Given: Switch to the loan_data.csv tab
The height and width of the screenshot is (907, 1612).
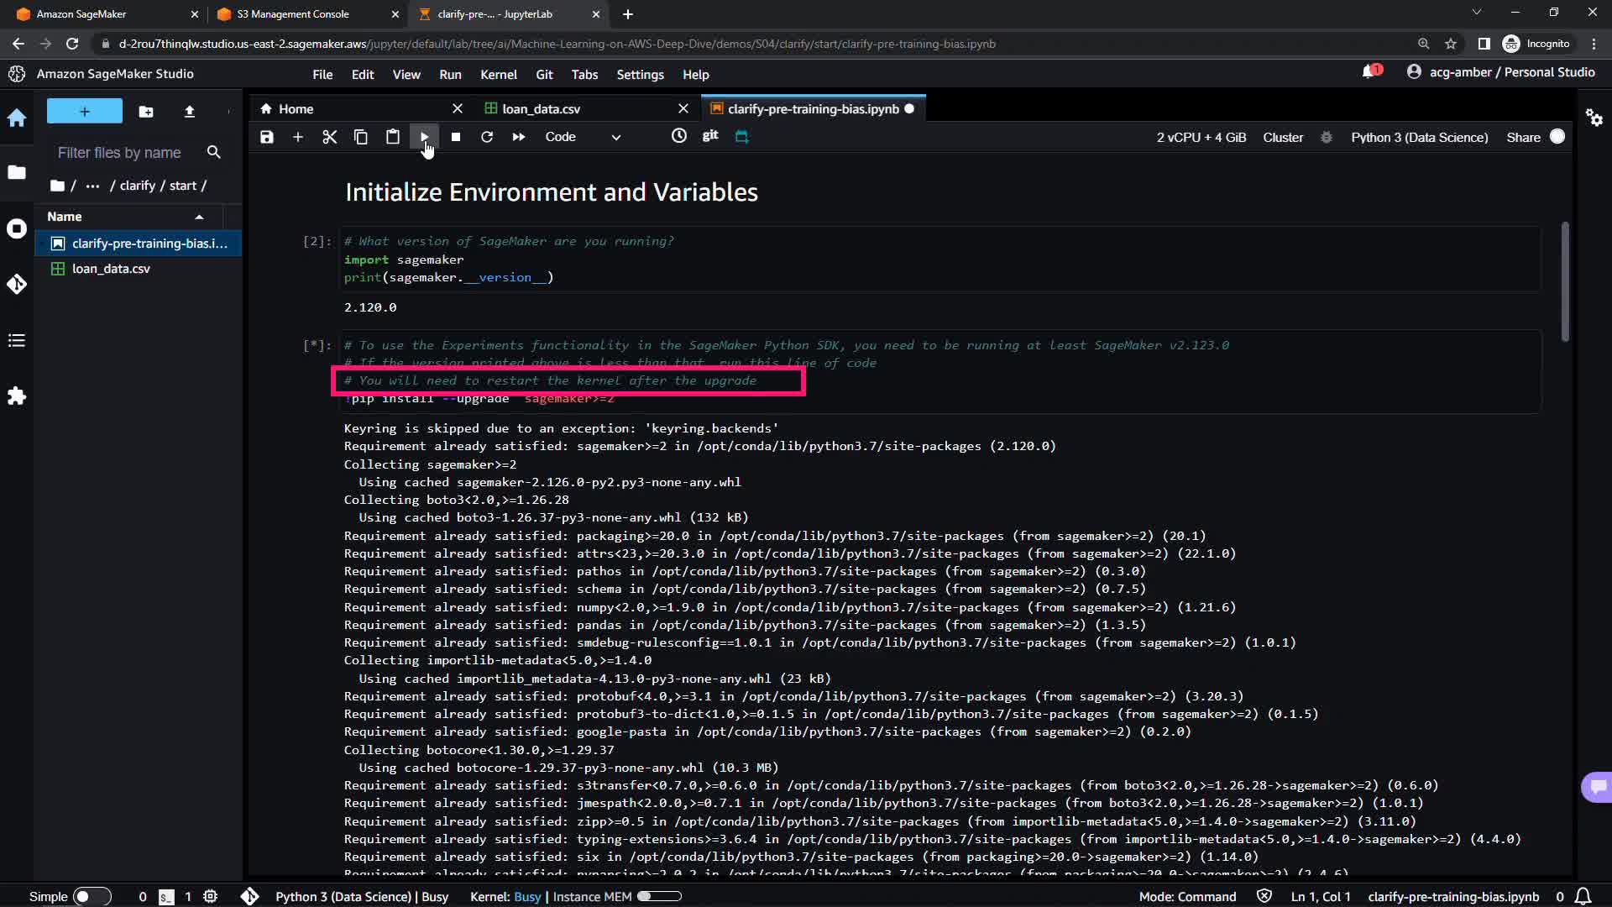Looking at the screenshot, I should 541,108.
